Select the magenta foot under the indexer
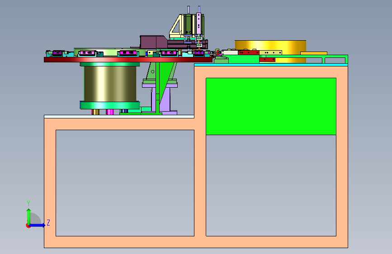 110,112
